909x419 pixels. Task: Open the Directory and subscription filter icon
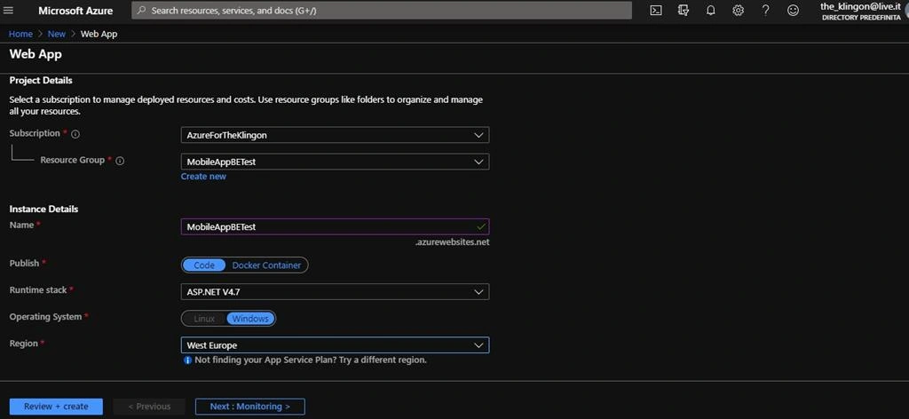(684, 11)
